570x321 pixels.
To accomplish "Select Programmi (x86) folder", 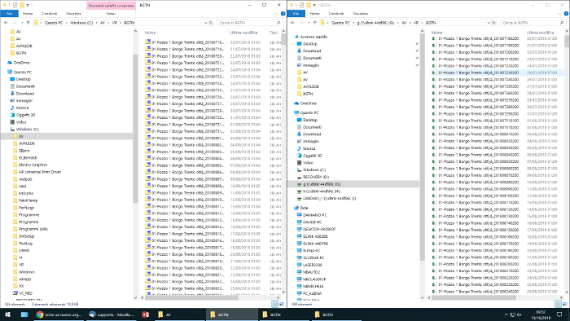I will (x=30, y=229).
